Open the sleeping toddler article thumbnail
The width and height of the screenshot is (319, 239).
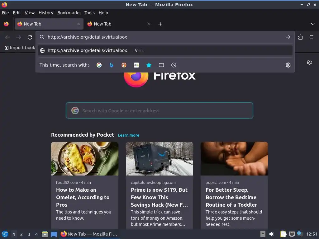(x=234, y=159)
